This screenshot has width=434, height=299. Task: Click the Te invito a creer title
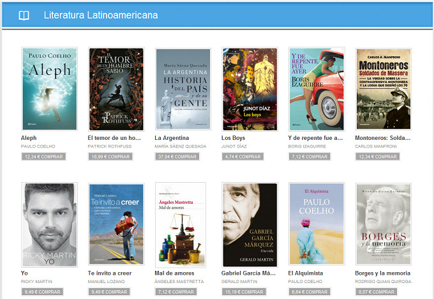coord(110,273)
